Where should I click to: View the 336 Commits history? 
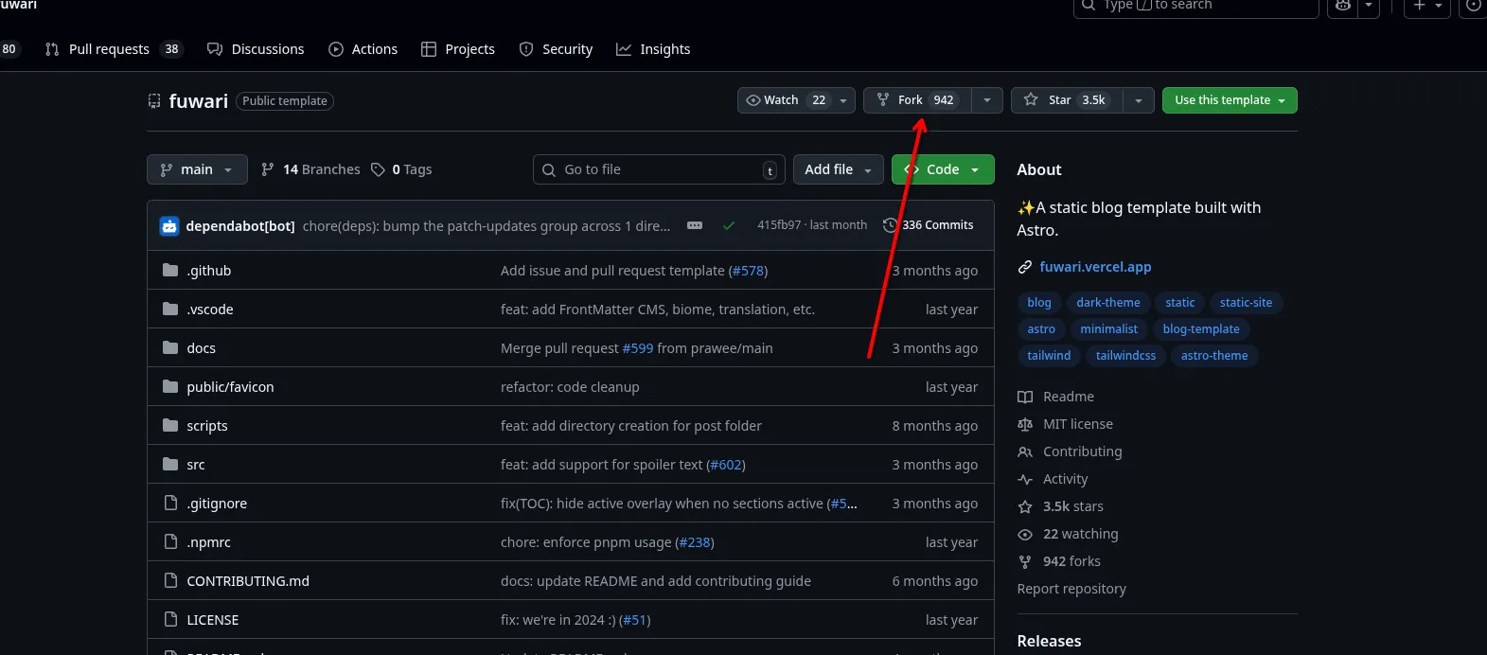(928, 225)
